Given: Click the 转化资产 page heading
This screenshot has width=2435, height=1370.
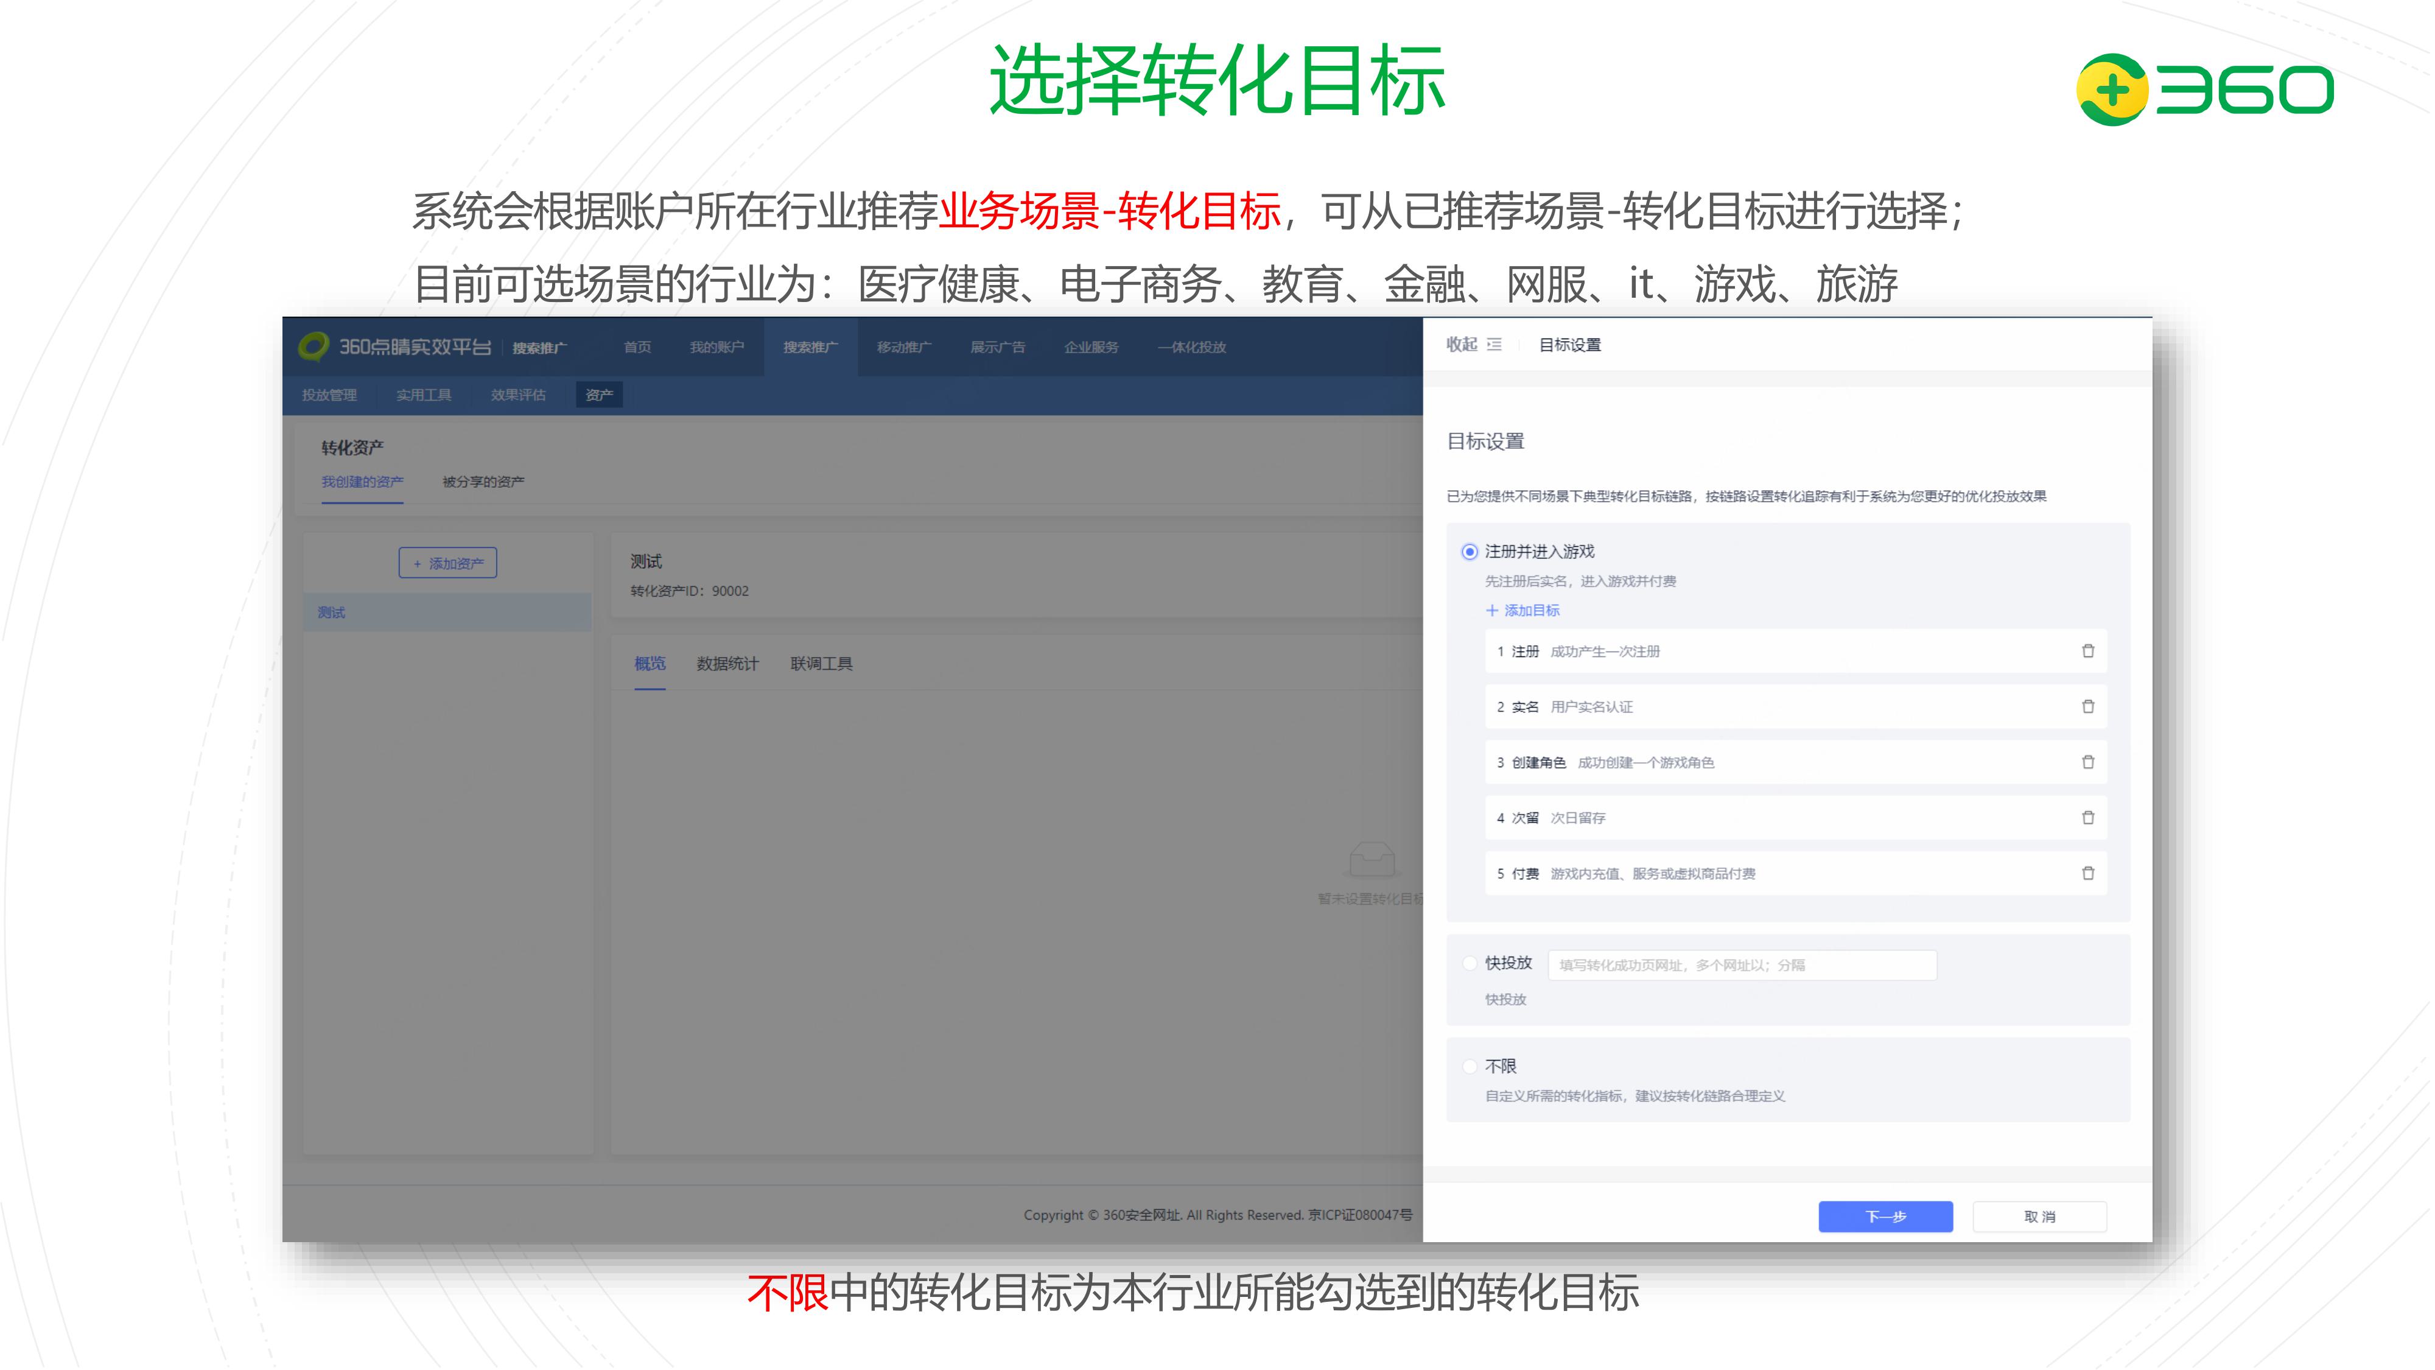Looking at the screenshot, I should [x=352, y=447].
